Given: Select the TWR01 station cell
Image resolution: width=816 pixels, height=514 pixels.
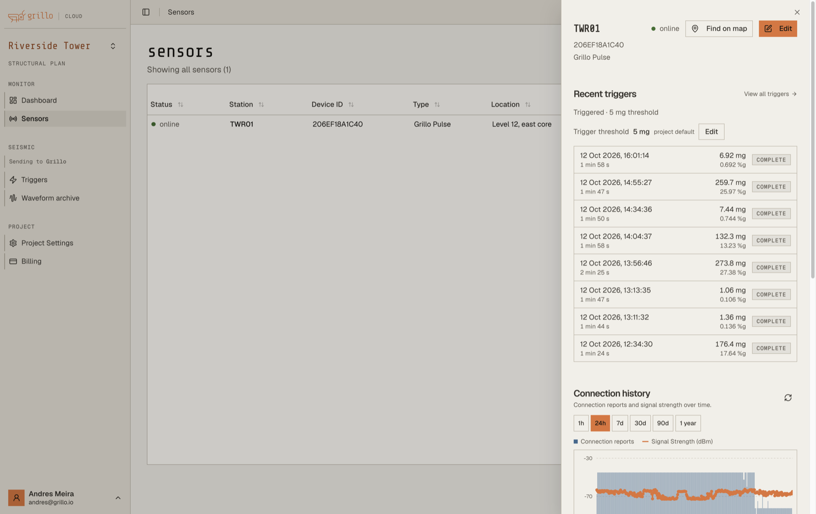Looking at the screenshot, I should [242, 124].
